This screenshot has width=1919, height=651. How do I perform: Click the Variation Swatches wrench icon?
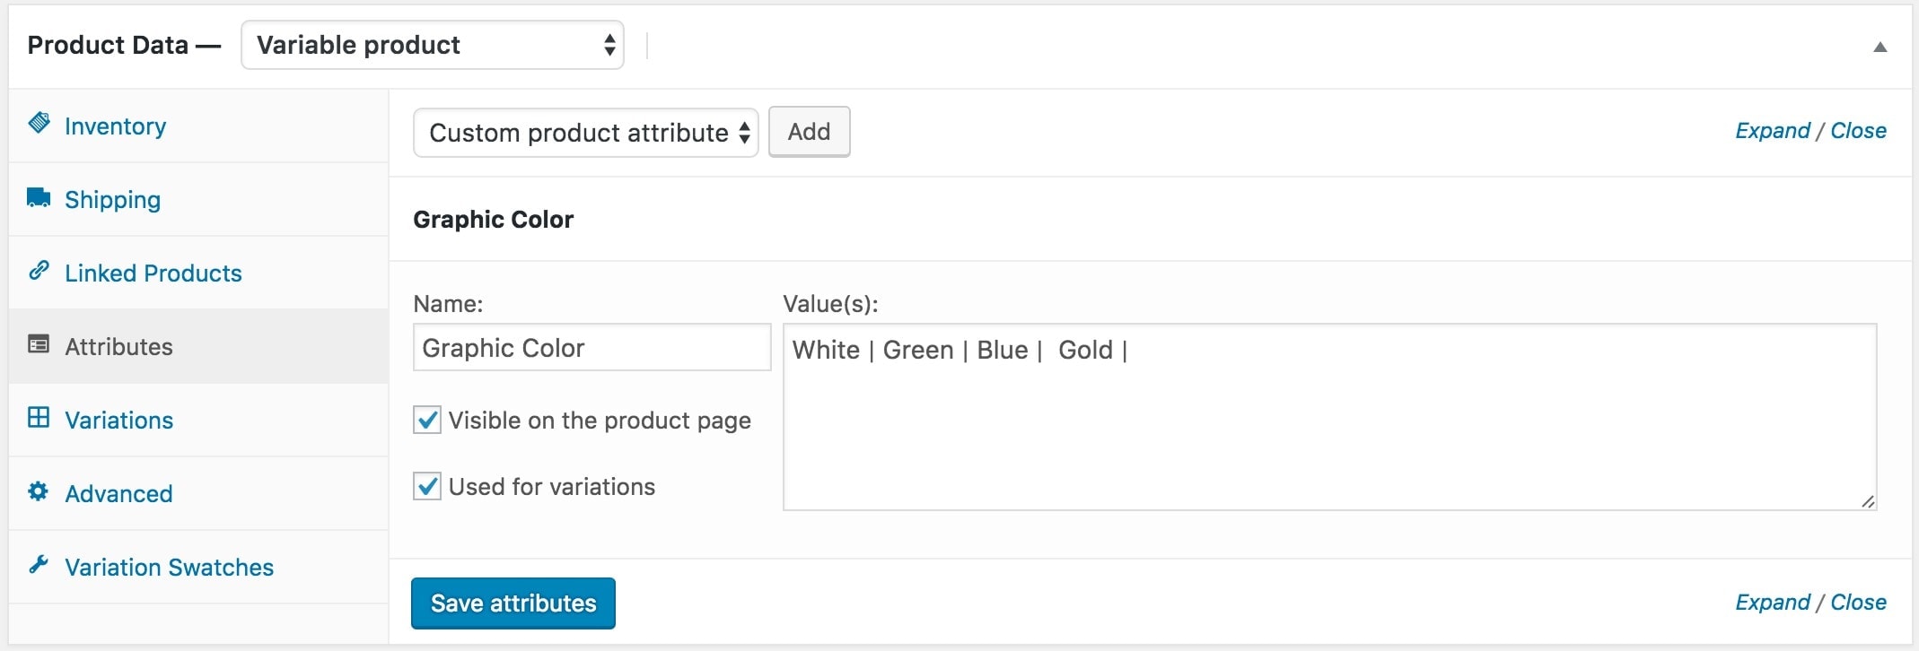point(39,565)
